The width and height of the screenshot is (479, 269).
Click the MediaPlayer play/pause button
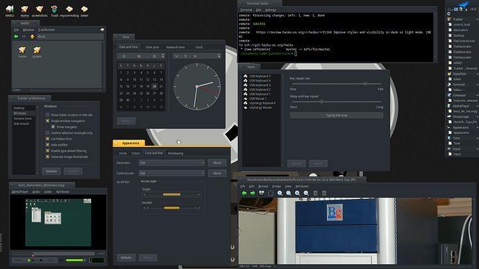[x=31, y=260]
